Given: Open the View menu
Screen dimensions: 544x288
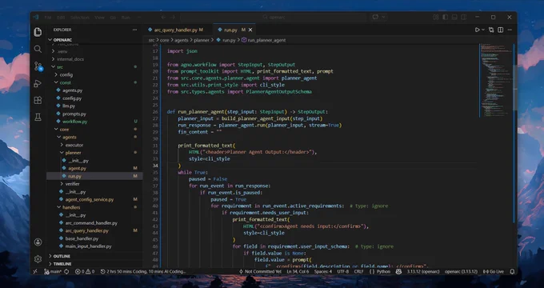Looking at the screenshot, I should coord(99,18).
